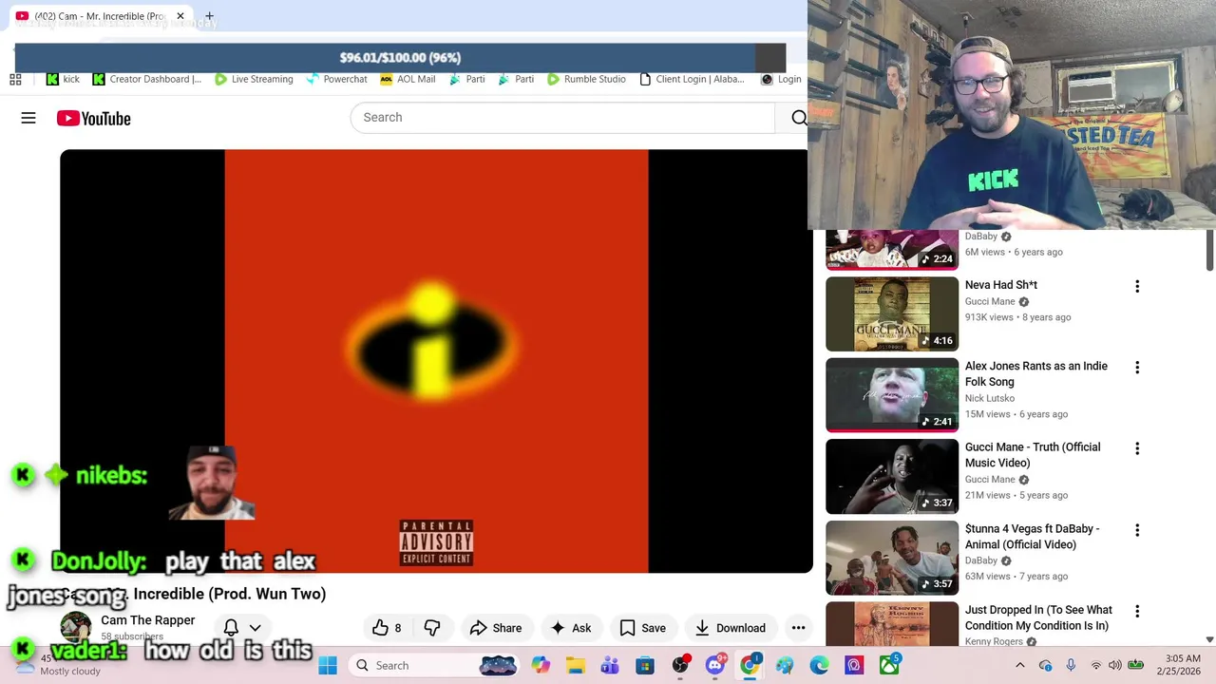The width and height of the screenshot is (1216, 684).
Task: Click sidebar vertical scrollbar thumb
Action: point(1209,249)
